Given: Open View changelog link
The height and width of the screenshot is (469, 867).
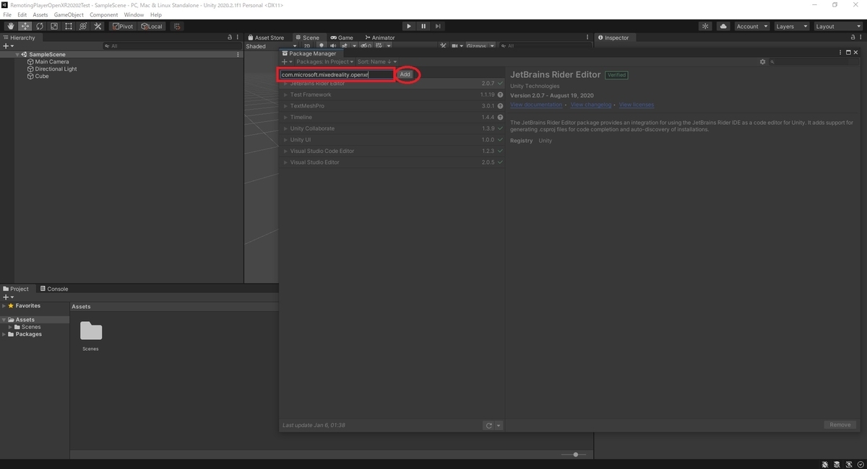Looking at the screenshot, I should coord(591,105).
